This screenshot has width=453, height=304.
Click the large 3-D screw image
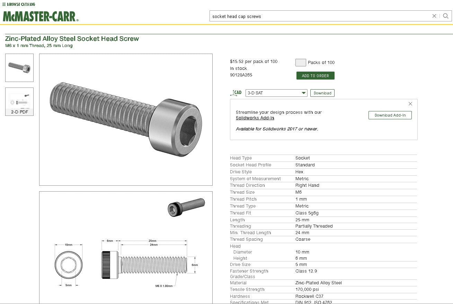pyautogui.click(x=126, y=120)
